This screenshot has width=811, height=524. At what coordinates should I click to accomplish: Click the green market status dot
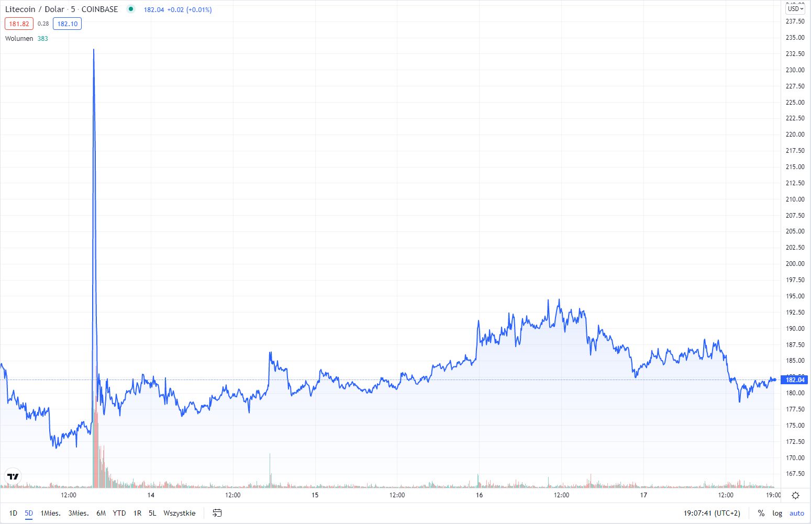pos(131,9)
